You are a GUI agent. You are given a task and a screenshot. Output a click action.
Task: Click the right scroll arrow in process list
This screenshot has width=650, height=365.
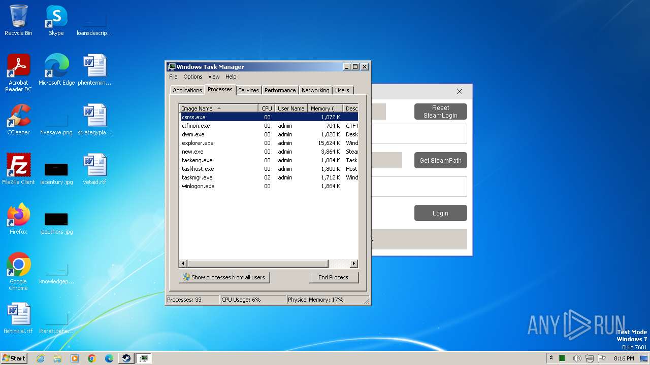click(x=354, y=264)
